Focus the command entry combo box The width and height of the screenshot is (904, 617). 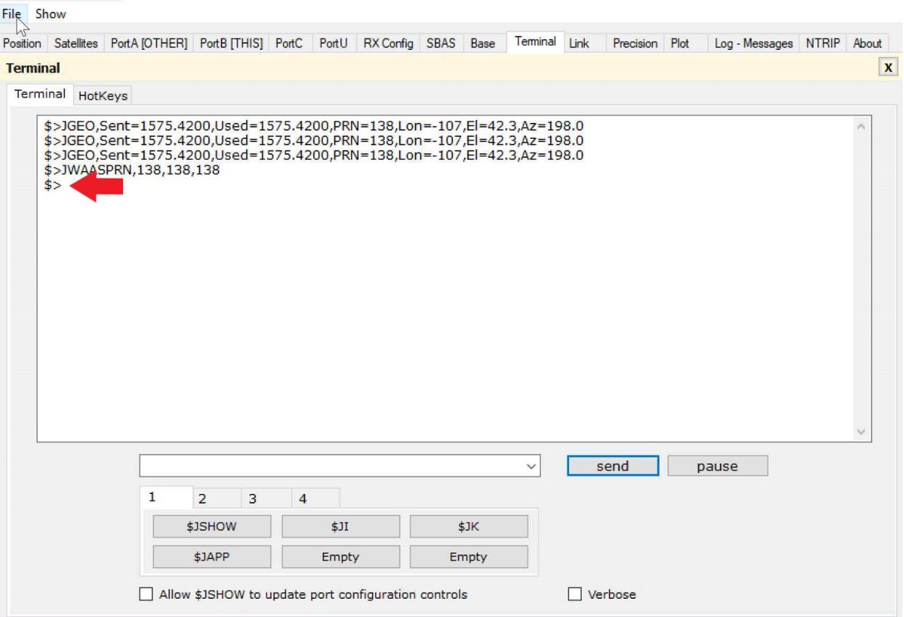coord(340,466)
